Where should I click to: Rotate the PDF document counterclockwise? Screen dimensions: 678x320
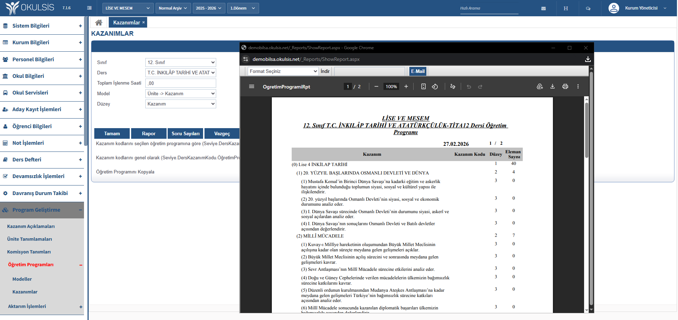click(x=435, y=87)
